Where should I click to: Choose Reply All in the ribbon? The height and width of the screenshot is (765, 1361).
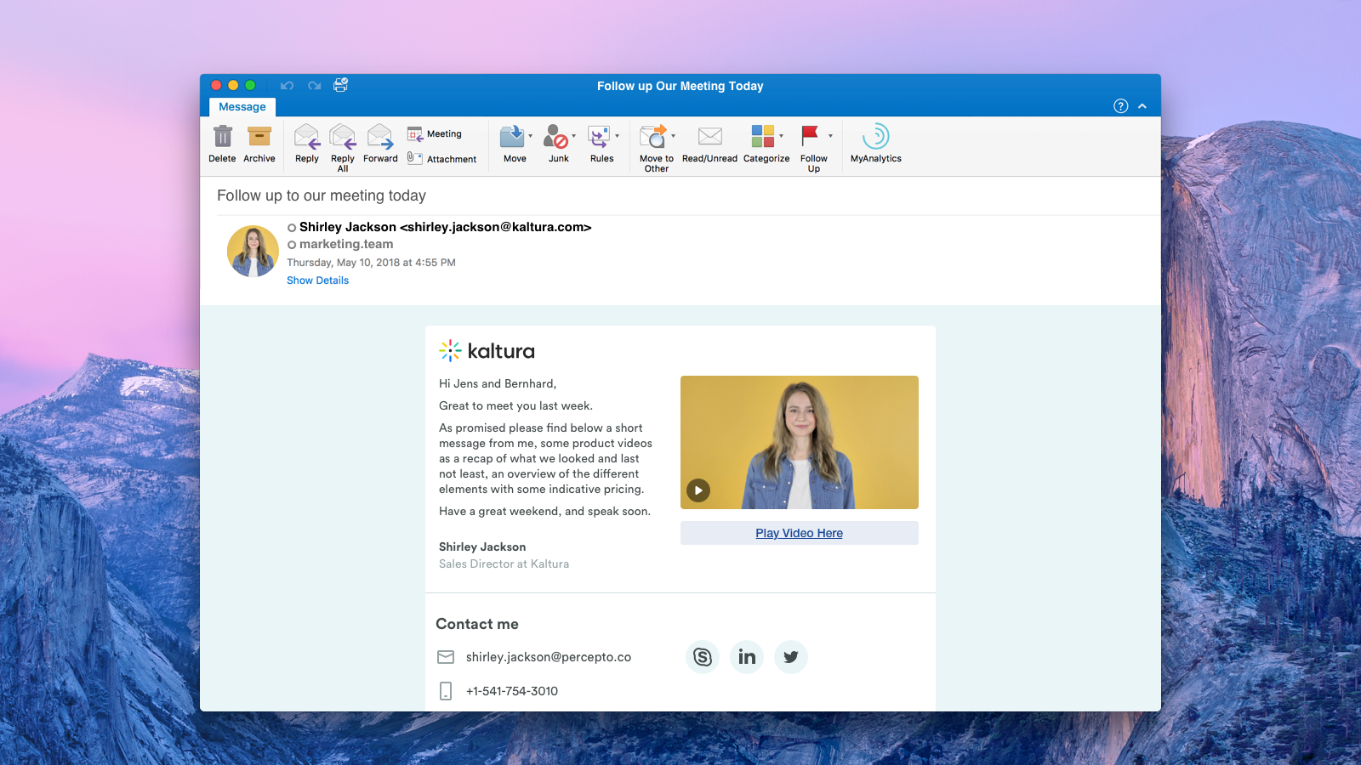pos(343,137)
